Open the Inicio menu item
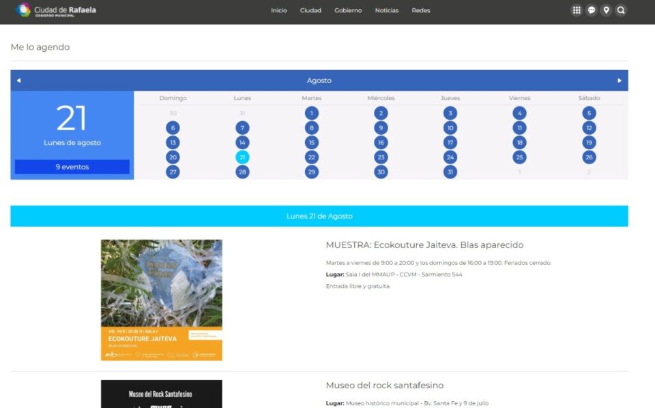The width and height of the screenshot is (655, 408). click(x=278, y=10)
